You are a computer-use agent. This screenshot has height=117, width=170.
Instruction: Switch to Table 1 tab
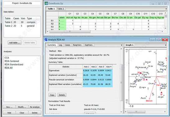(51, 9)
